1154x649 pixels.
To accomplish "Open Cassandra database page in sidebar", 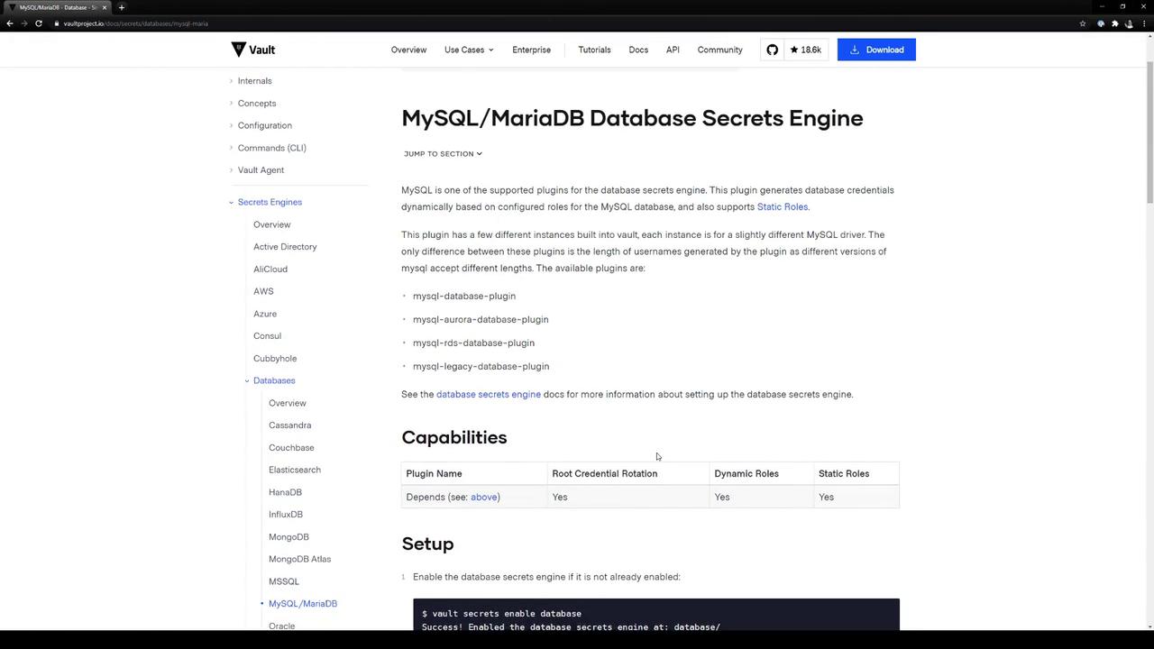I will pos(289,425).
